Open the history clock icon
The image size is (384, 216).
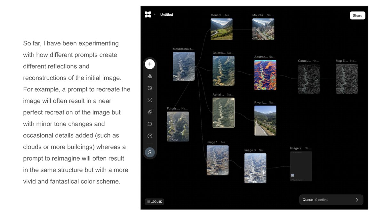point(150,88)
